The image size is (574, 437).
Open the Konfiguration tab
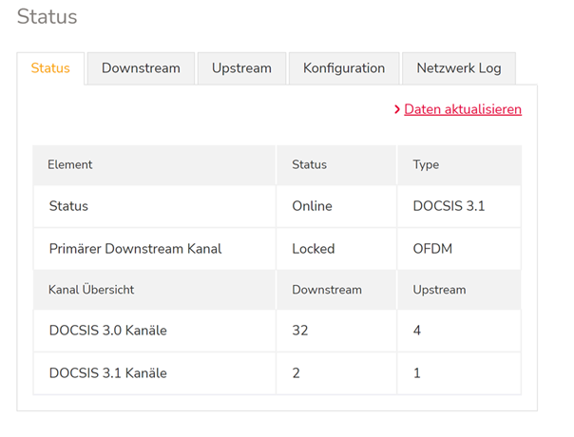coord(344,68)
